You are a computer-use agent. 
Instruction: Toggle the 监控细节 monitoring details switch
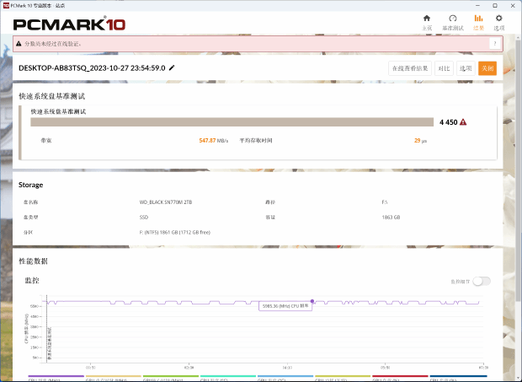[482, 282]
